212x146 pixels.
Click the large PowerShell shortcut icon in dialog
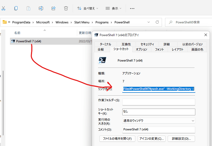(102, 61)
